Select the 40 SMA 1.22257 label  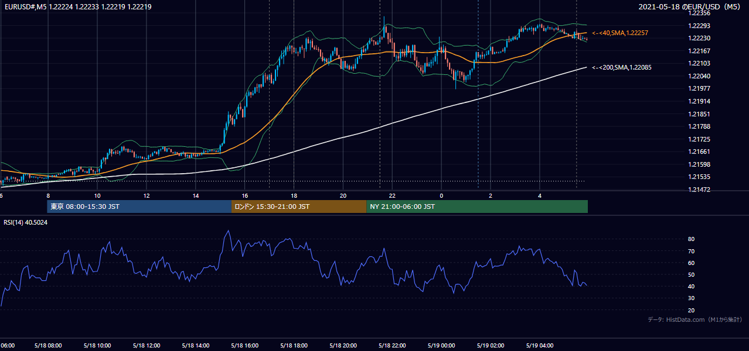pos(620,33)
